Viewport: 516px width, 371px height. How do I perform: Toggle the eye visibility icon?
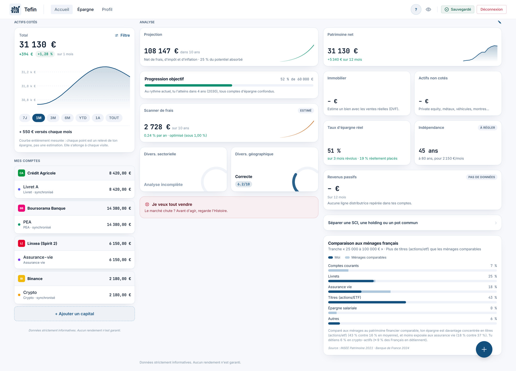[428, 10]
